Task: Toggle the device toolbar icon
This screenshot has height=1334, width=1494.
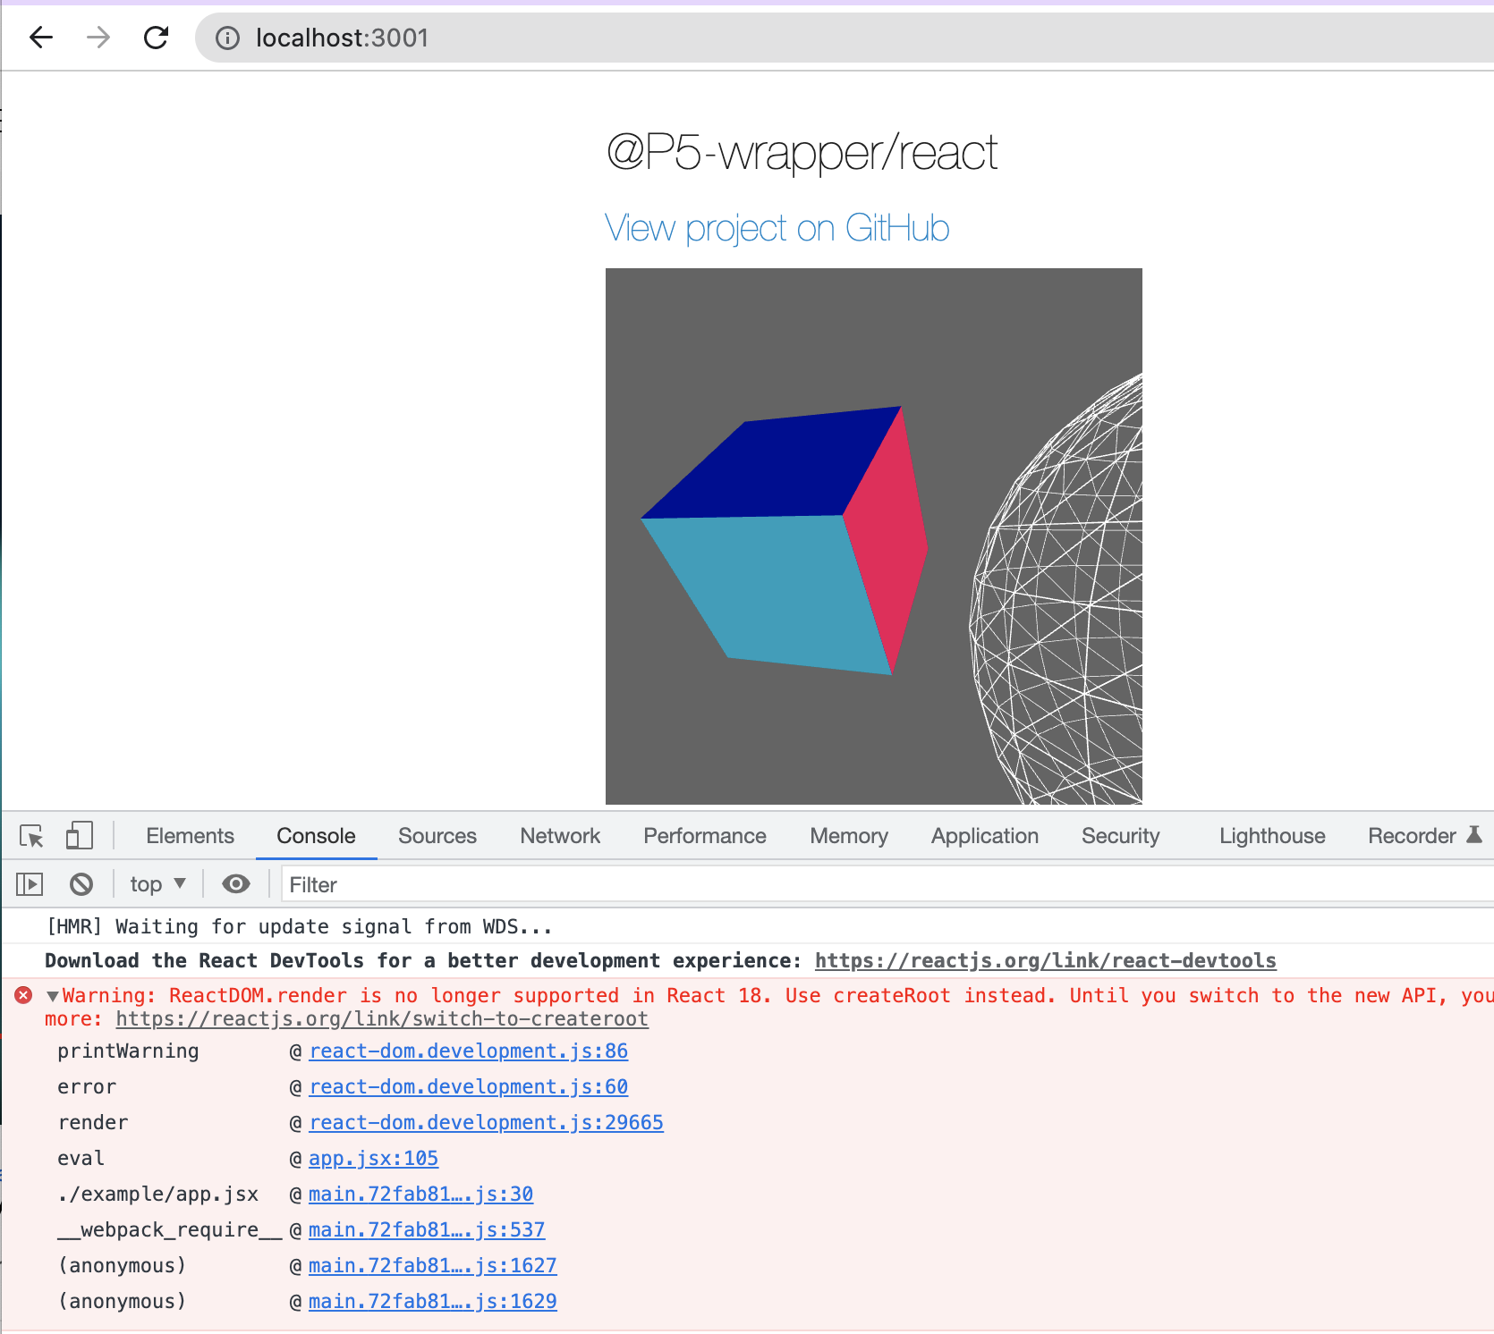Action: (x=80, y=836)
